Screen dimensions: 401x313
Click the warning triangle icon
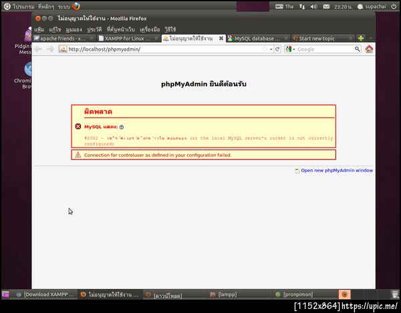(x=78, y=155)
